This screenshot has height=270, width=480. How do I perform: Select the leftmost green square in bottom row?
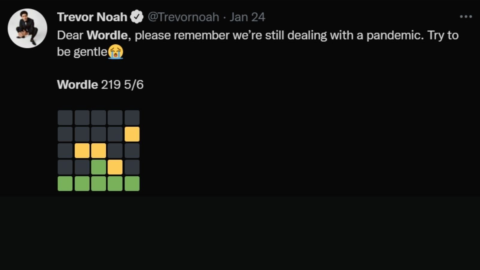click(65, 184)
